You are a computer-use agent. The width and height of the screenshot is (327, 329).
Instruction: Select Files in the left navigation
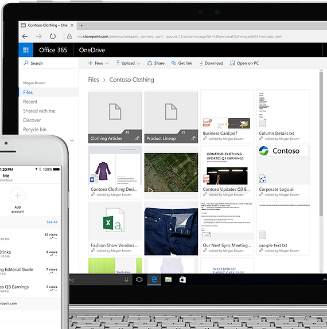tap(49, 92)
